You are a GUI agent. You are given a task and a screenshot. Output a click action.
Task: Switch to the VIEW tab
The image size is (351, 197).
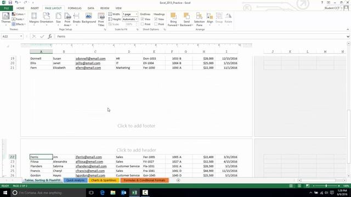coord(118,8)
